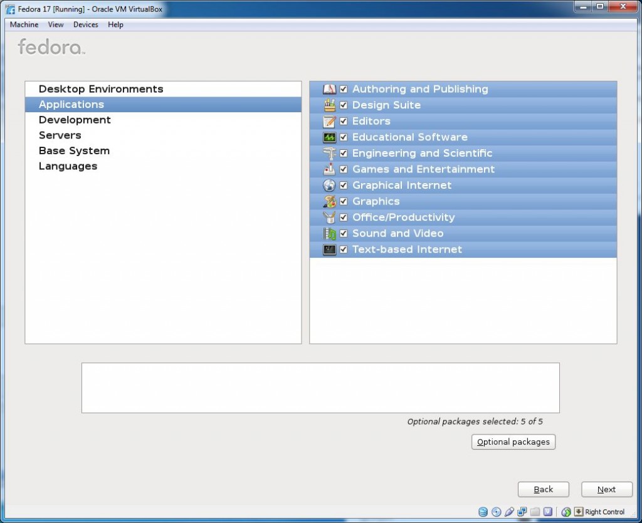Click the Right Control host key text
The image size is (642, 523).
point(604,512)
